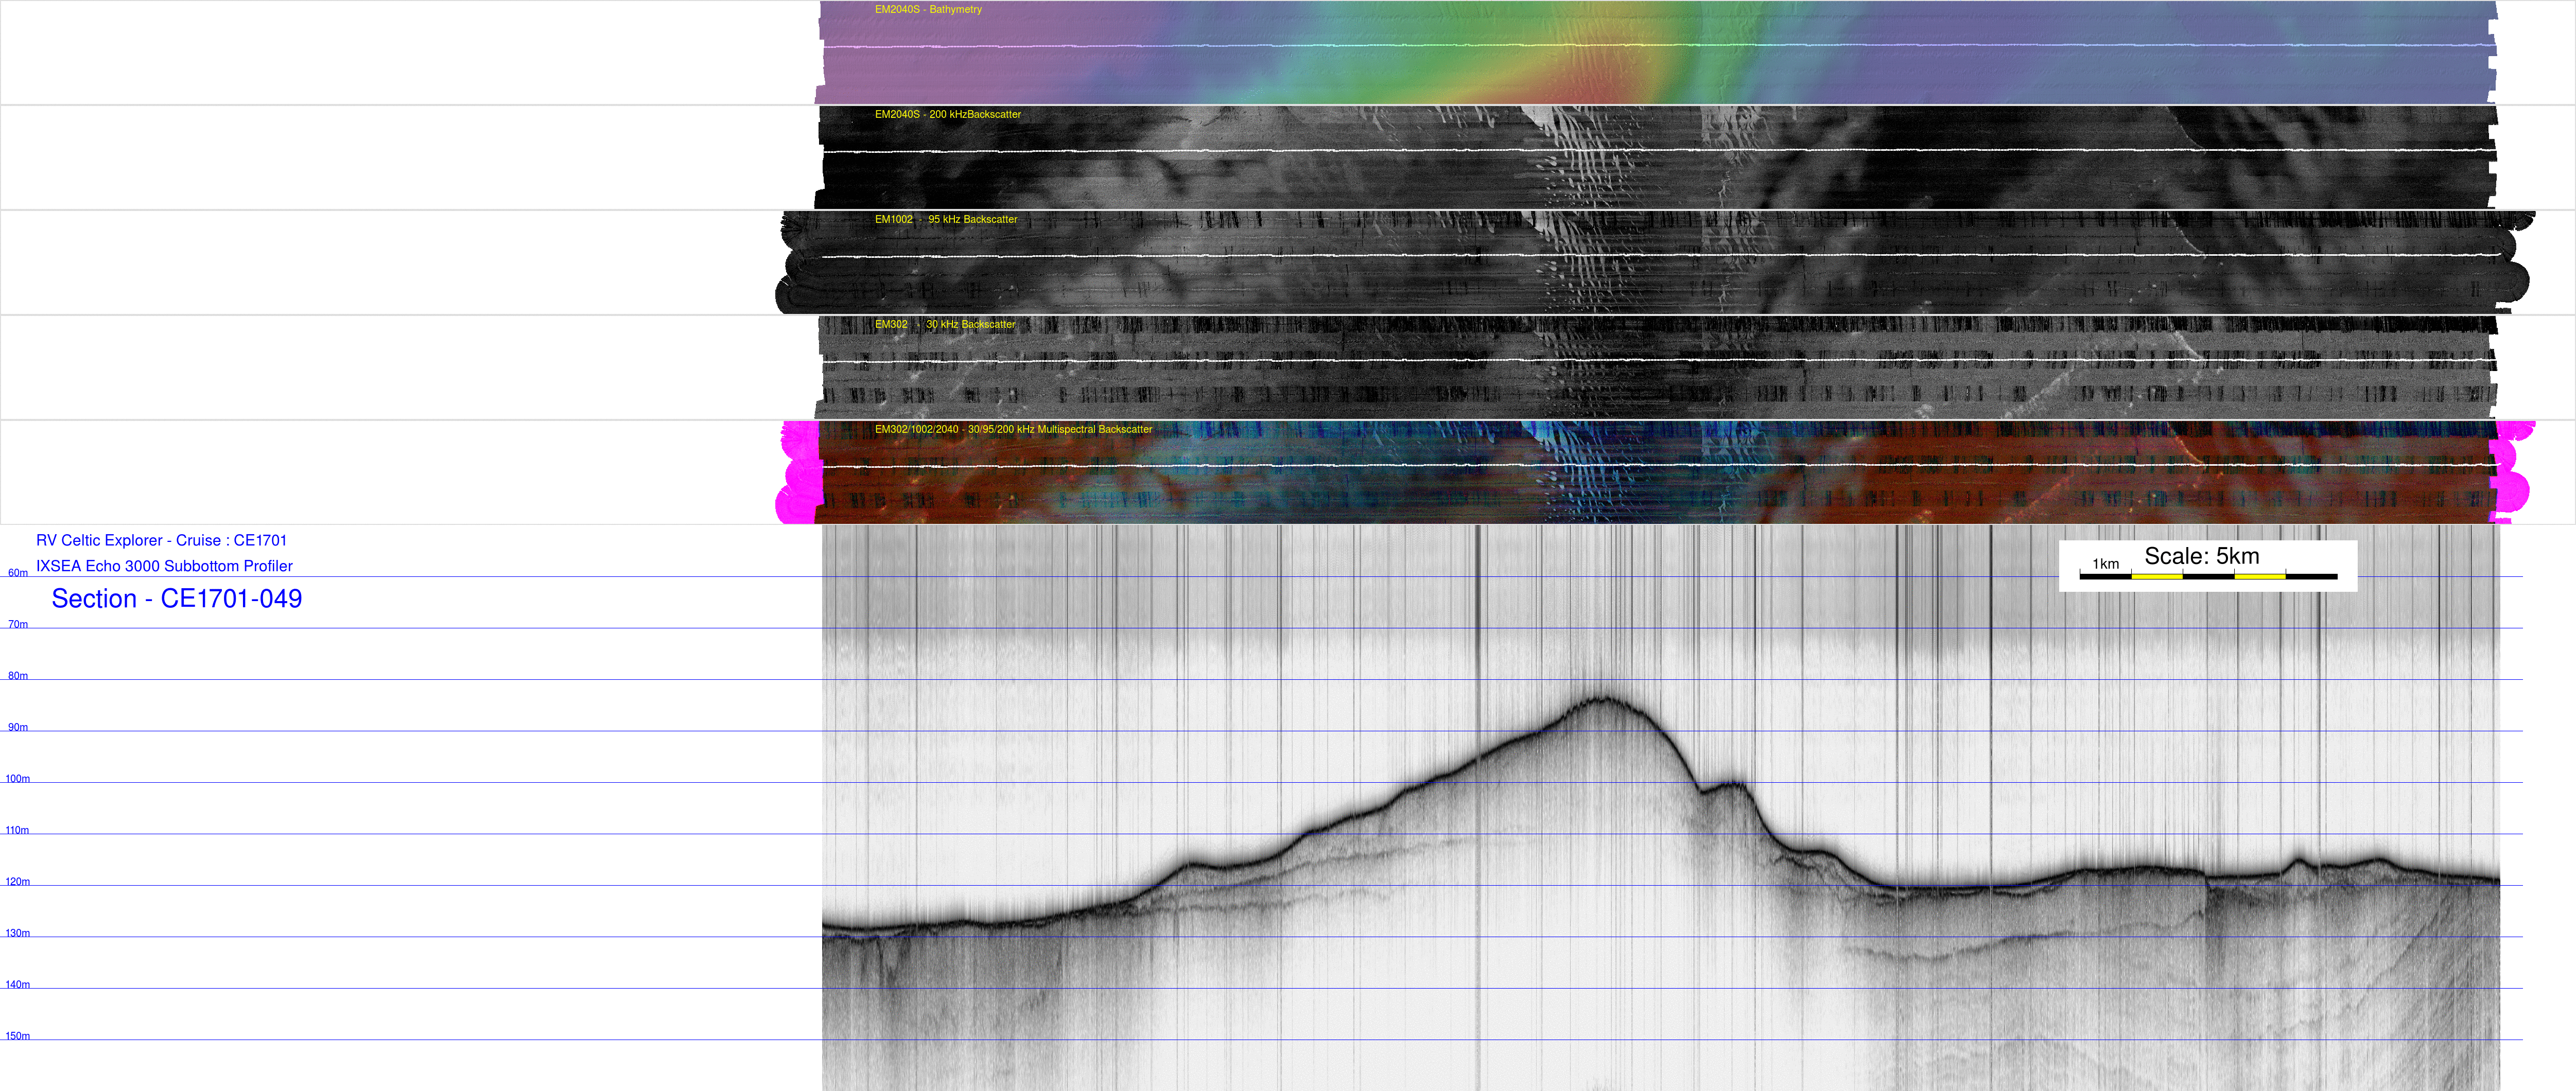The image size is (2576, 1091).
Task: Click the 100m depth marker
Action: (x=18, y=780)
